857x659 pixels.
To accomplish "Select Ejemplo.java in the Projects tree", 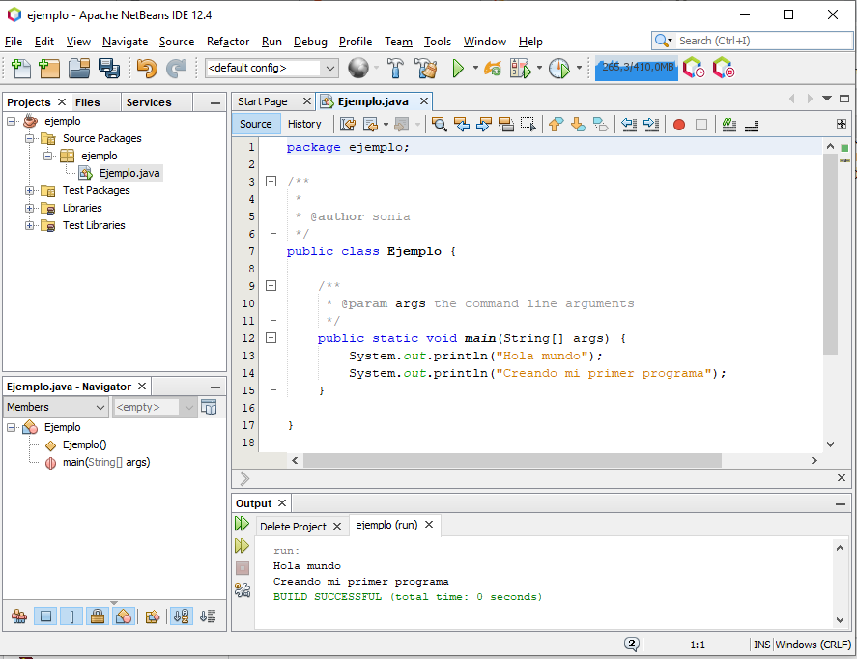I will 129,173.
